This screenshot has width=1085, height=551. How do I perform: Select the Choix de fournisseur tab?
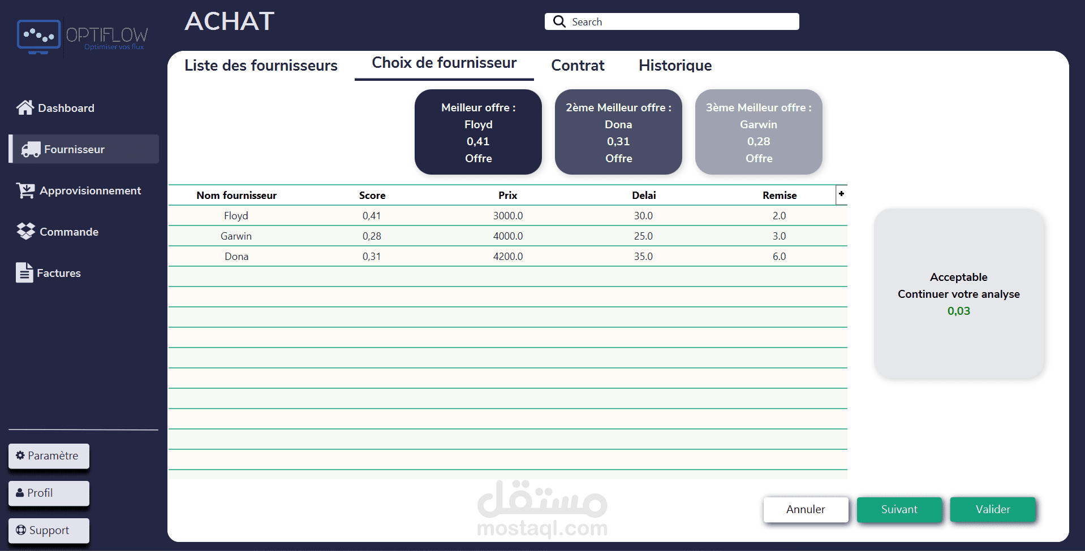(x=444, y=63)
